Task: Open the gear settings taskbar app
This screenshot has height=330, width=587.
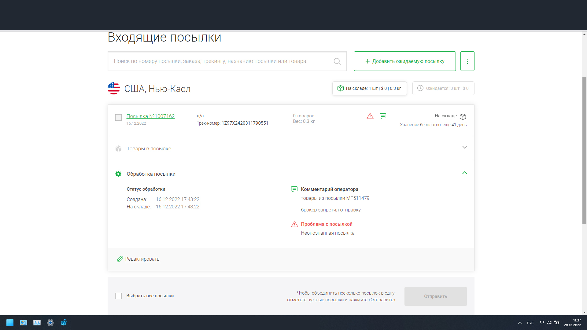Action: click(50, 323)
